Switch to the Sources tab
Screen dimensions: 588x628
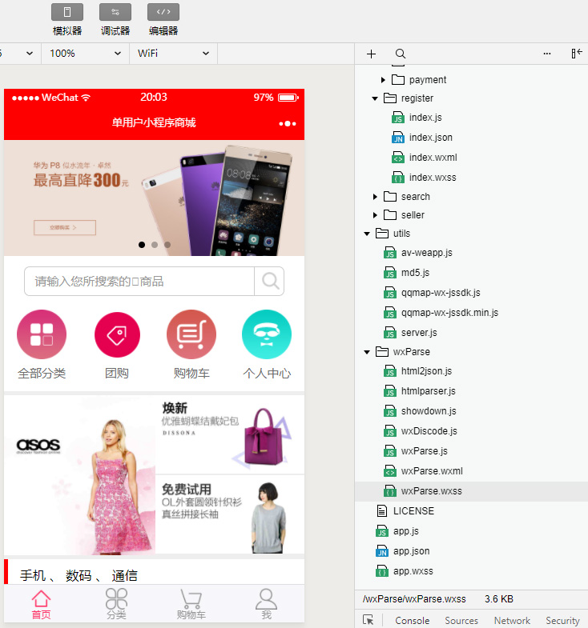point(461,621)
